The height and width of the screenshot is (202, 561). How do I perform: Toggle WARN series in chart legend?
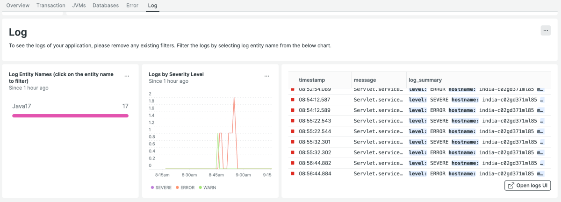[x=207, y=188]
